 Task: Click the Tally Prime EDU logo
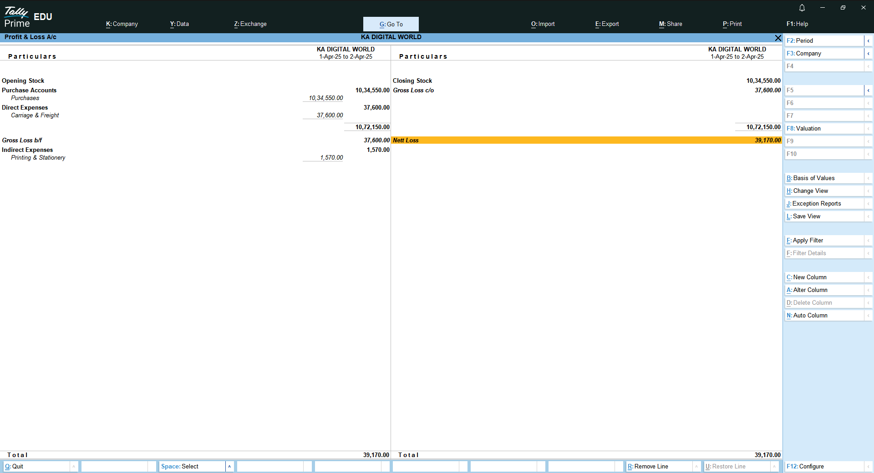click(28, 17)
